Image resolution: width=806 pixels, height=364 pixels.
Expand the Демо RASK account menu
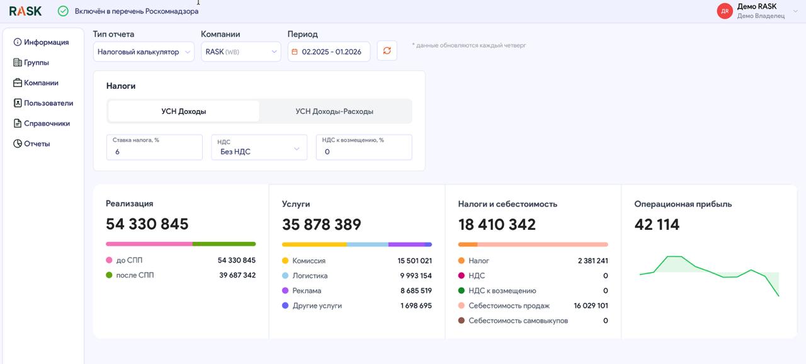click(x=795, y=11)
